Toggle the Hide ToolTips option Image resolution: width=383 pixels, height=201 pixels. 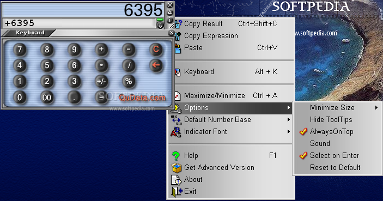pos(337,120)
